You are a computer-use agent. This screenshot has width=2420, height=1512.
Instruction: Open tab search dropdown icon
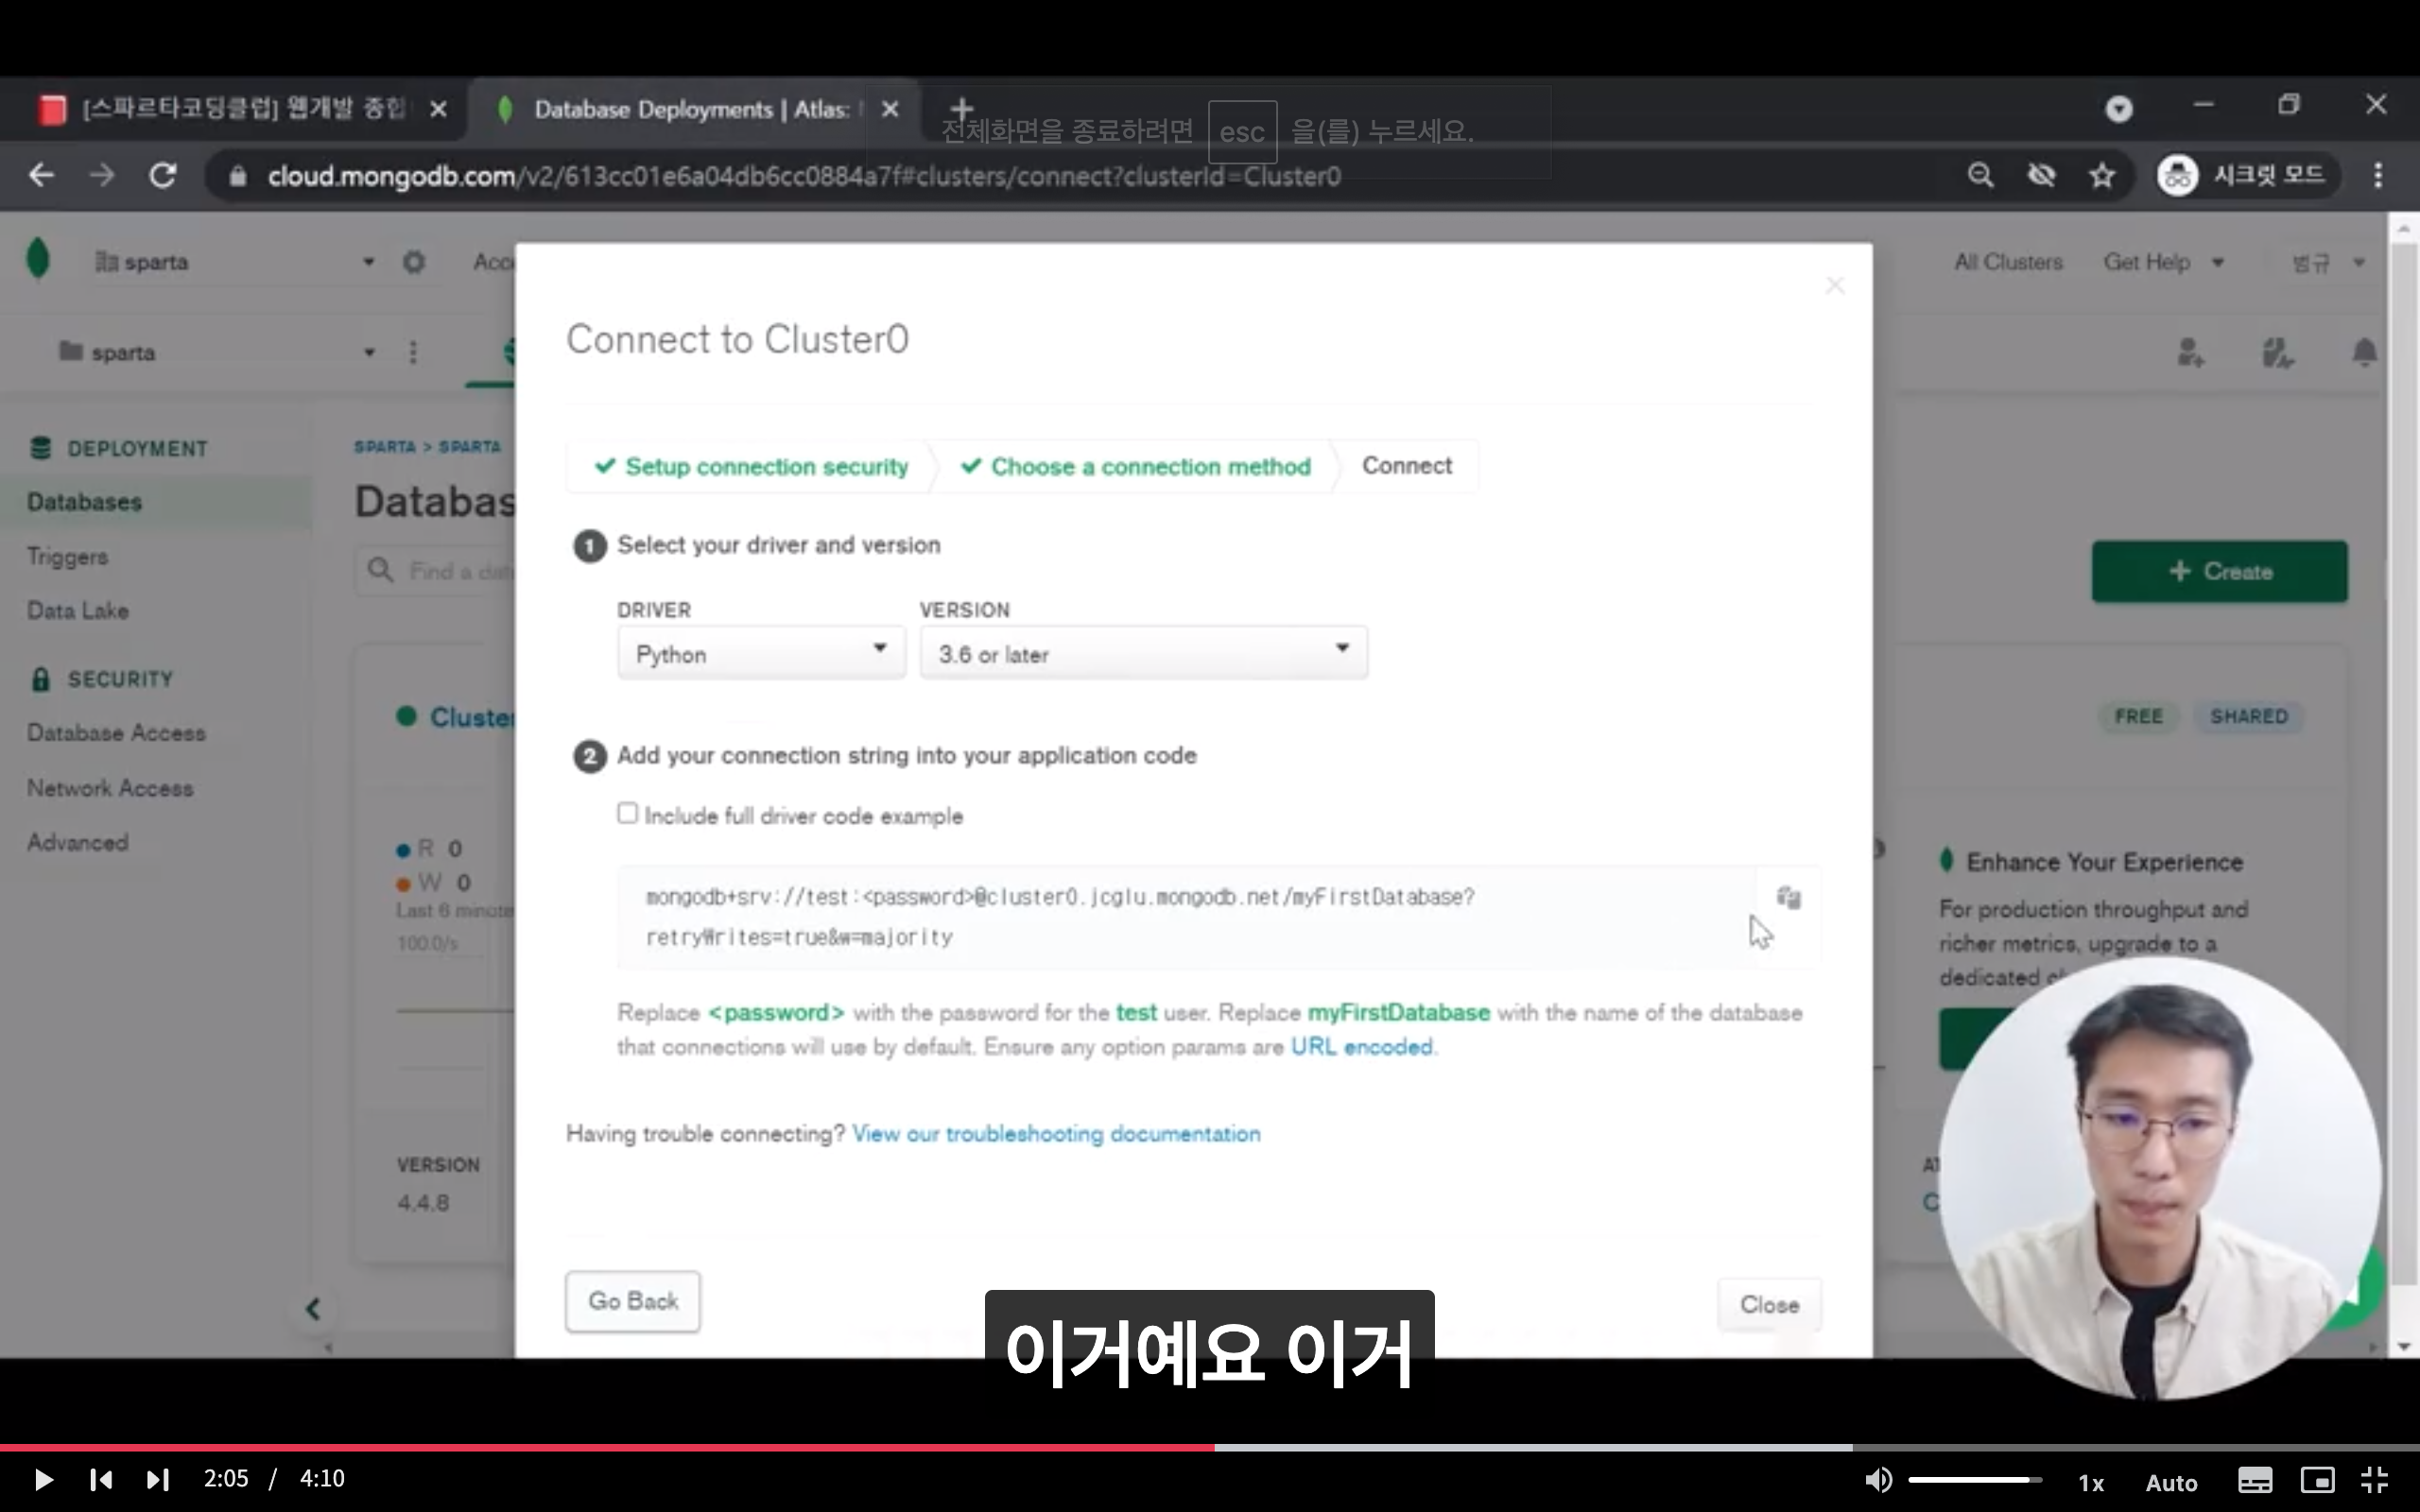pos(2119,108)
